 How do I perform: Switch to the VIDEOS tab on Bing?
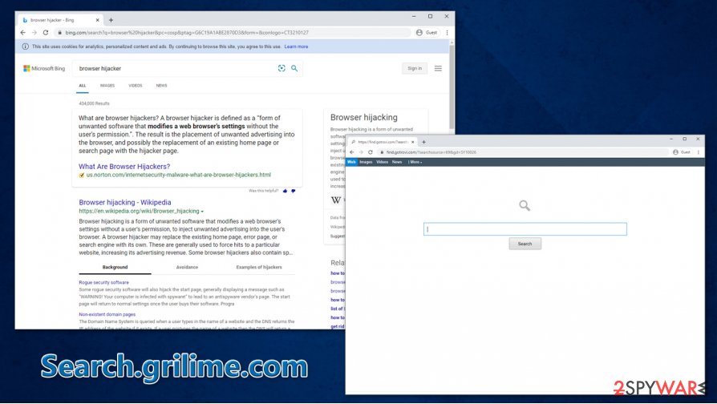click(136, 86)
